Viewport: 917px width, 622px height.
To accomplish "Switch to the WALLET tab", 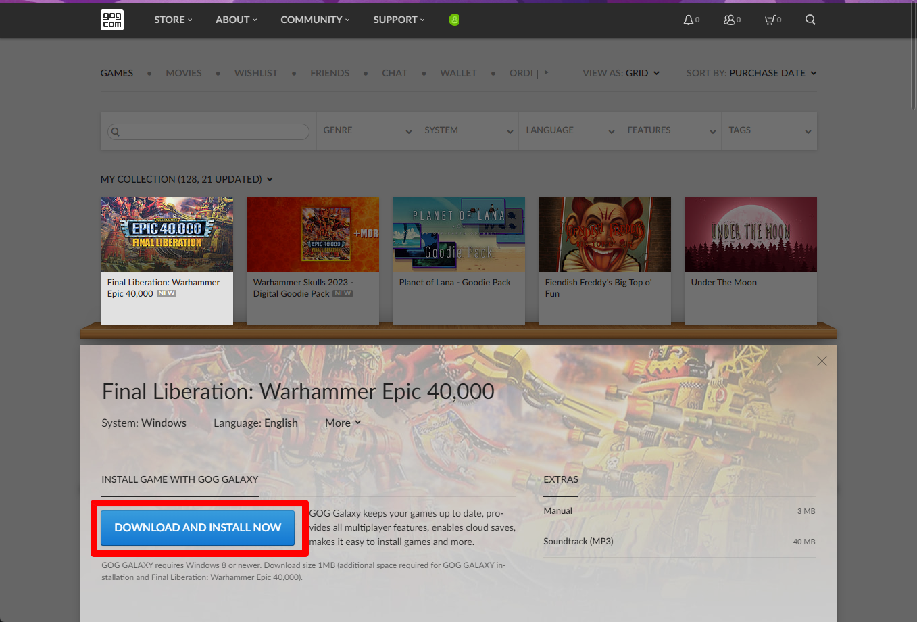I will pyautogui.click(x=458, y=73).
